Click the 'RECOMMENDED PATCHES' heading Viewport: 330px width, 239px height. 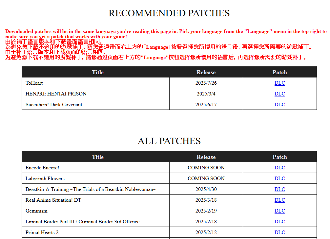[169, 13]
